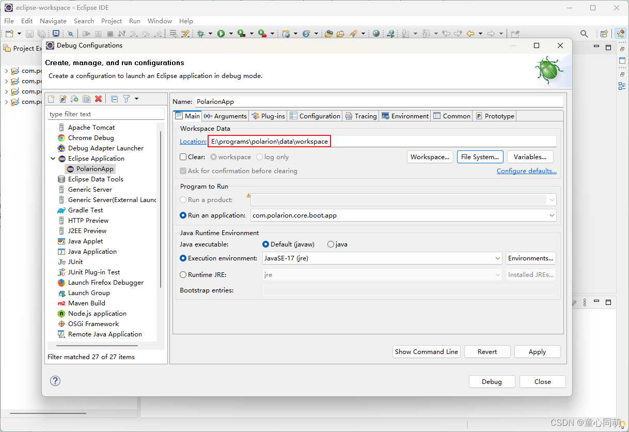
Task: Open dialog help via question mark icon
Action: (x=55, y=381)
